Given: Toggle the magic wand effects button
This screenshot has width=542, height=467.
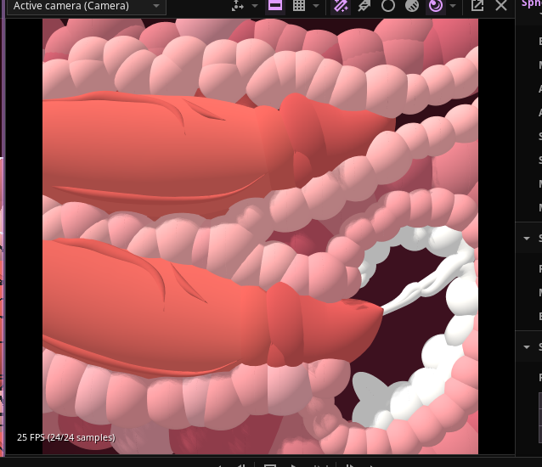Looking at the screenshot, I should point(341,6).
